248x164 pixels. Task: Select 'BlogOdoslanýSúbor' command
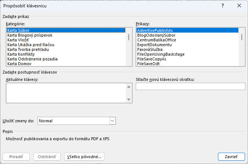click(156, 35)
